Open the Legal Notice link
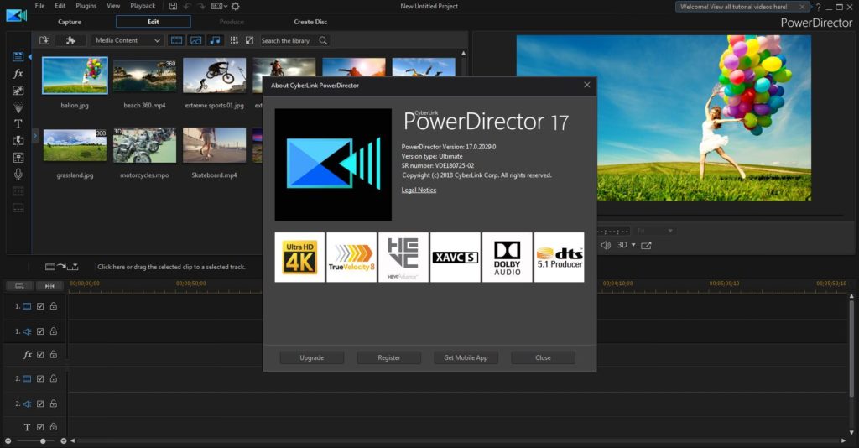The width and height of the screenshot is (859, 448). pyautogui.click(x=419, y=190)
